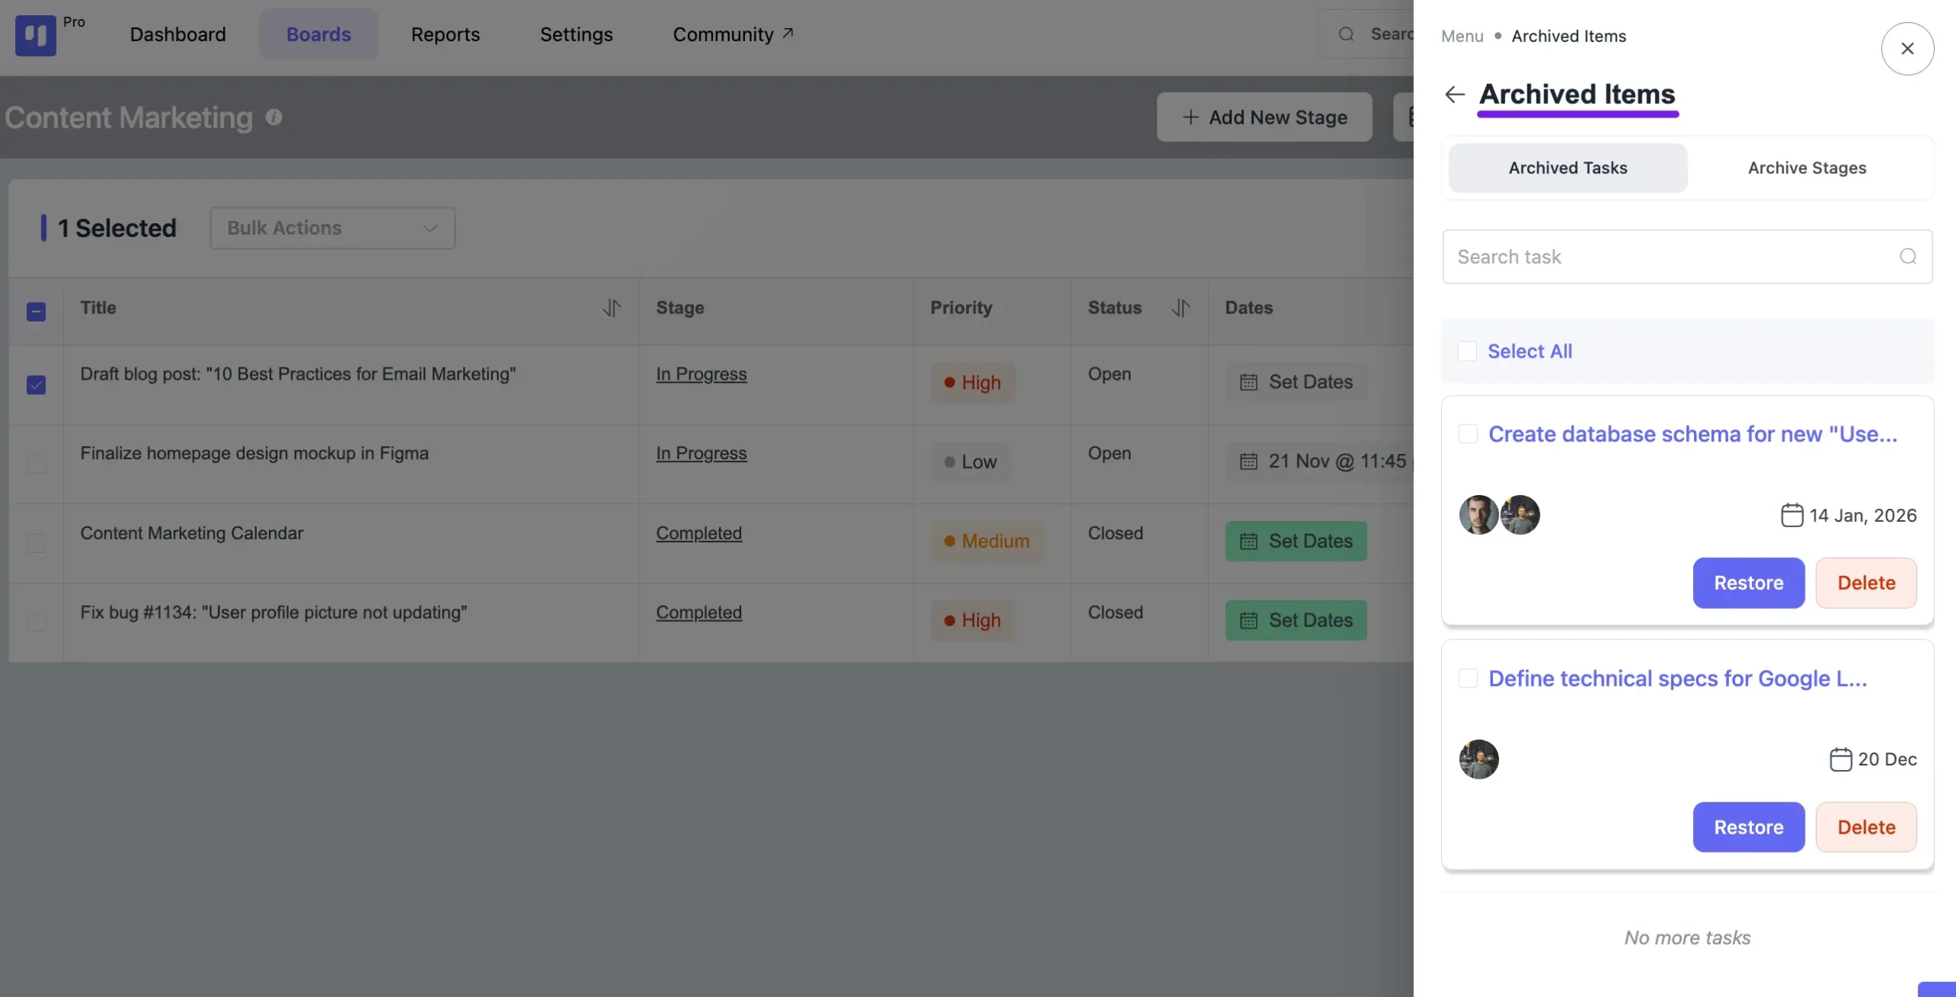Viewport: 1956px width, 997px height.
Task: Delete the Define technical specs task
Action: 1866,827
